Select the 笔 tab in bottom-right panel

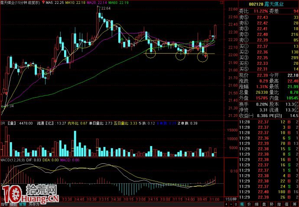coord(242,204)
